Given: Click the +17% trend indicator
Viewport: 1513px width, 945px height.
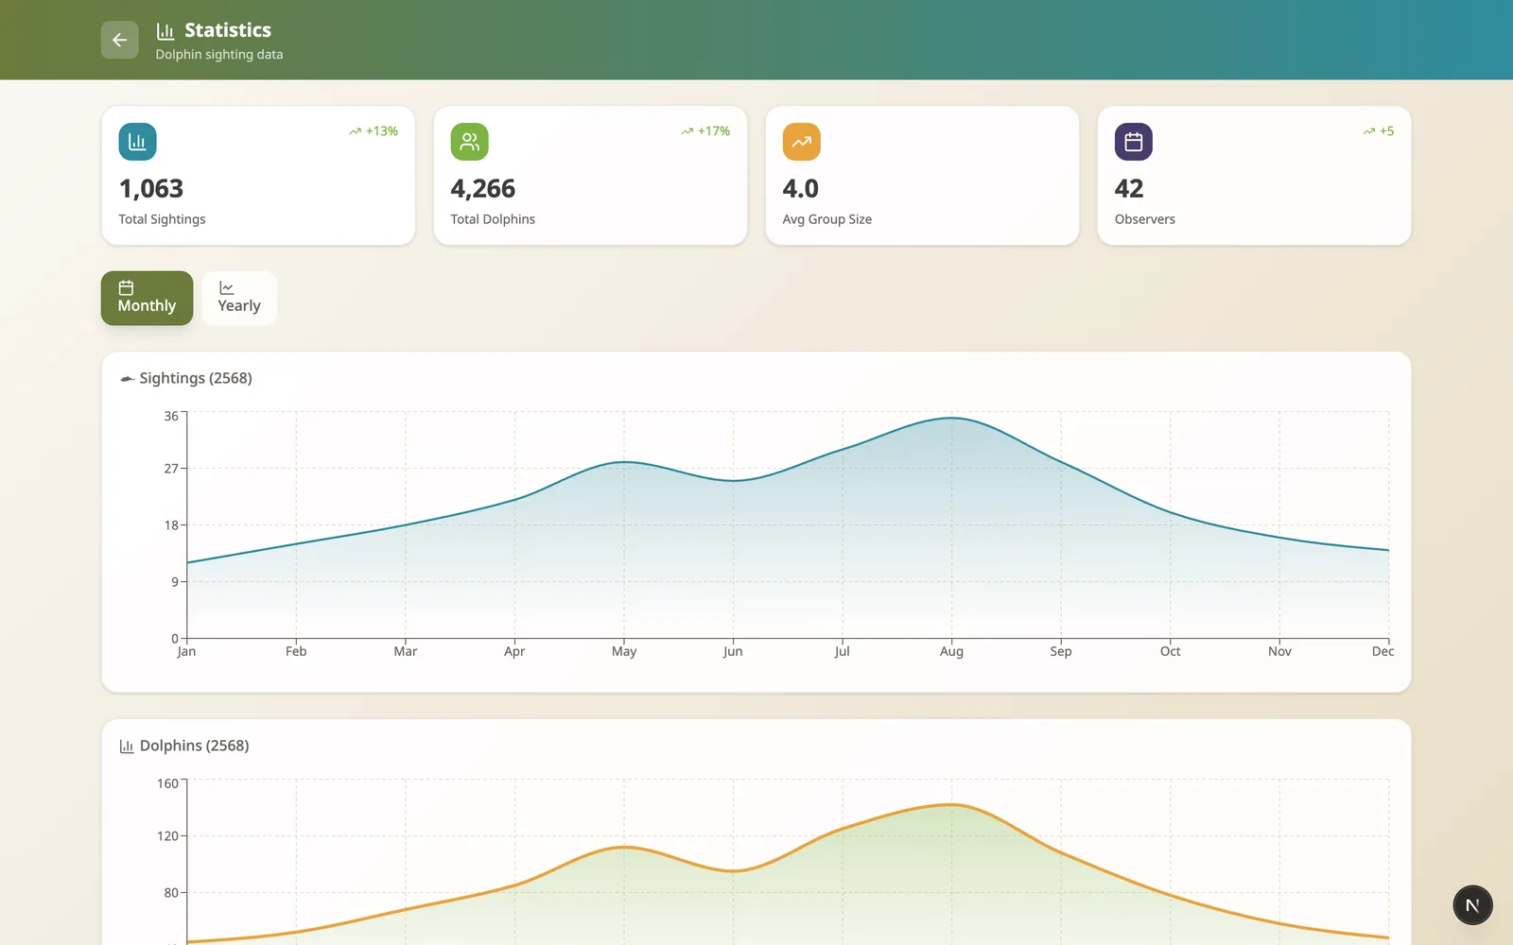Looking at the screenshot, I should click(x=705, y=131).
